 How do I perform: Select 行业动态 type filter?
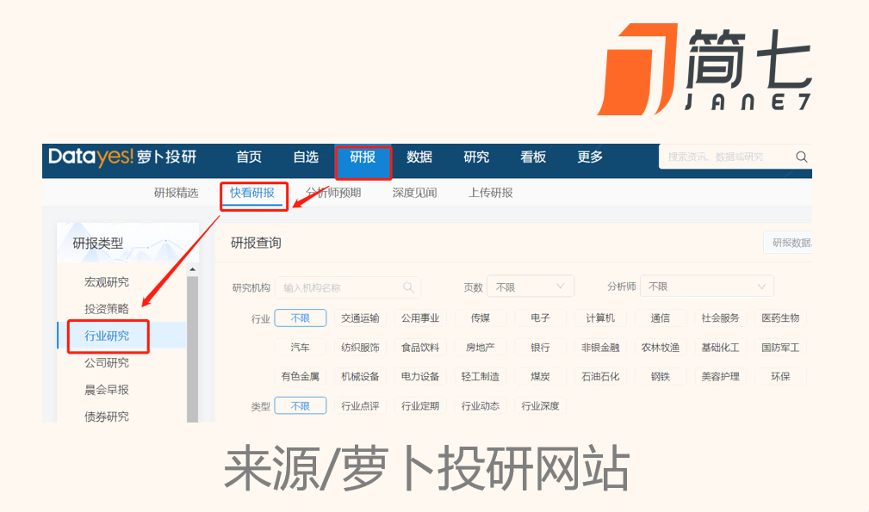(481, 406)
